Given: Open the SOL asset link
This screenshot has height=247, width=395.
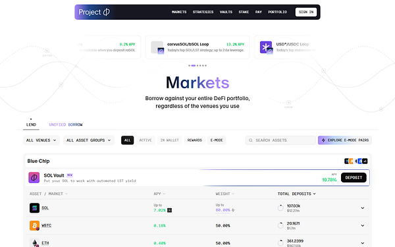Looking at the screenshot, I should (45, 208).
